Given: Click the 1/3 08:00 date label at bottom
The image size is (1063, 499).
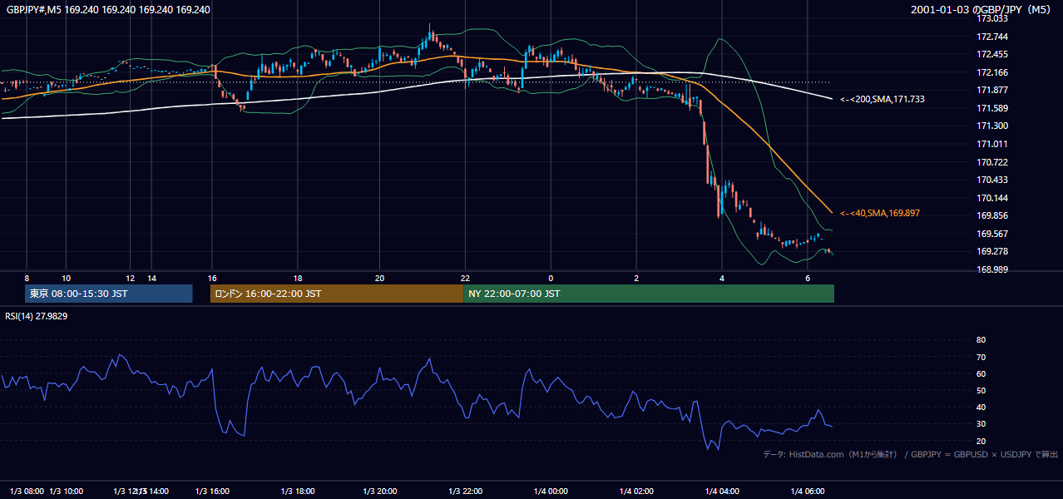Looking at the screenshot, I should [27, 492].
